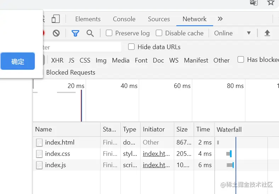Enable the Preserve log checkbox

pos(109,33)
